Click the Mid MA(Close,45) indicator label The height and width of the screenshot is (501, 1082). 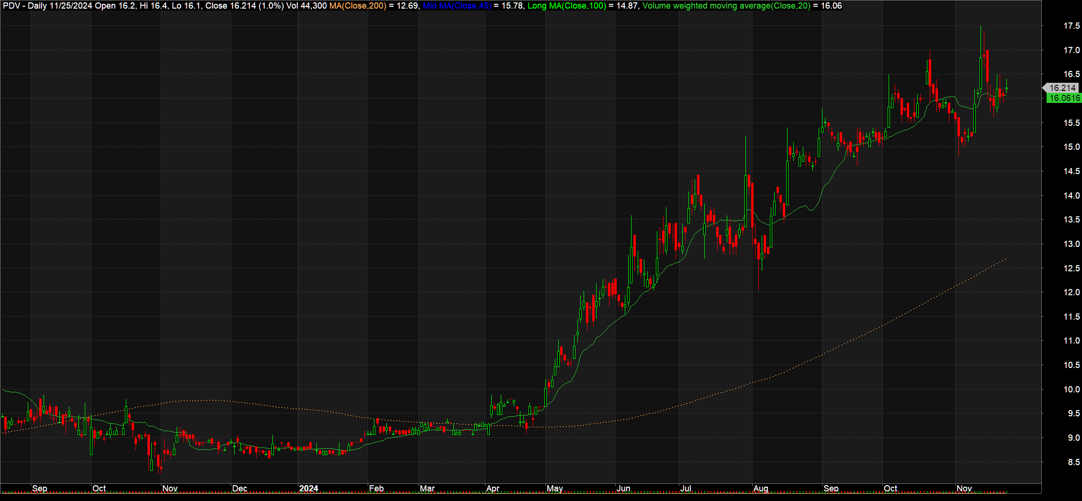(457, 6)
